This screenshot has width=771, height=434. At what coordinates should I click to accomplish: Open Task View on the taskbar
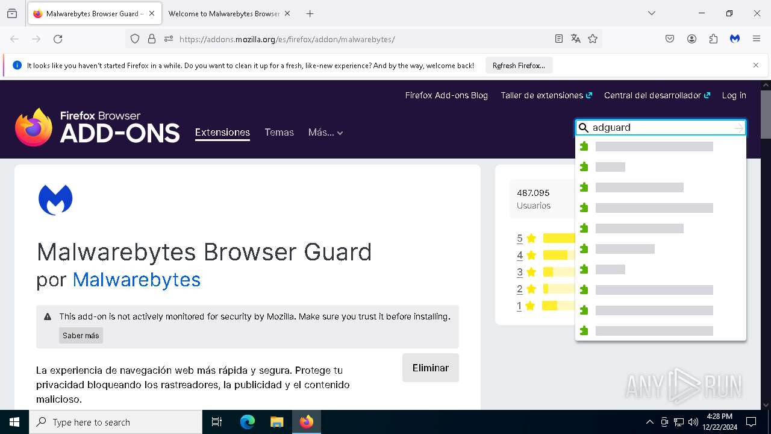(217, 422)
